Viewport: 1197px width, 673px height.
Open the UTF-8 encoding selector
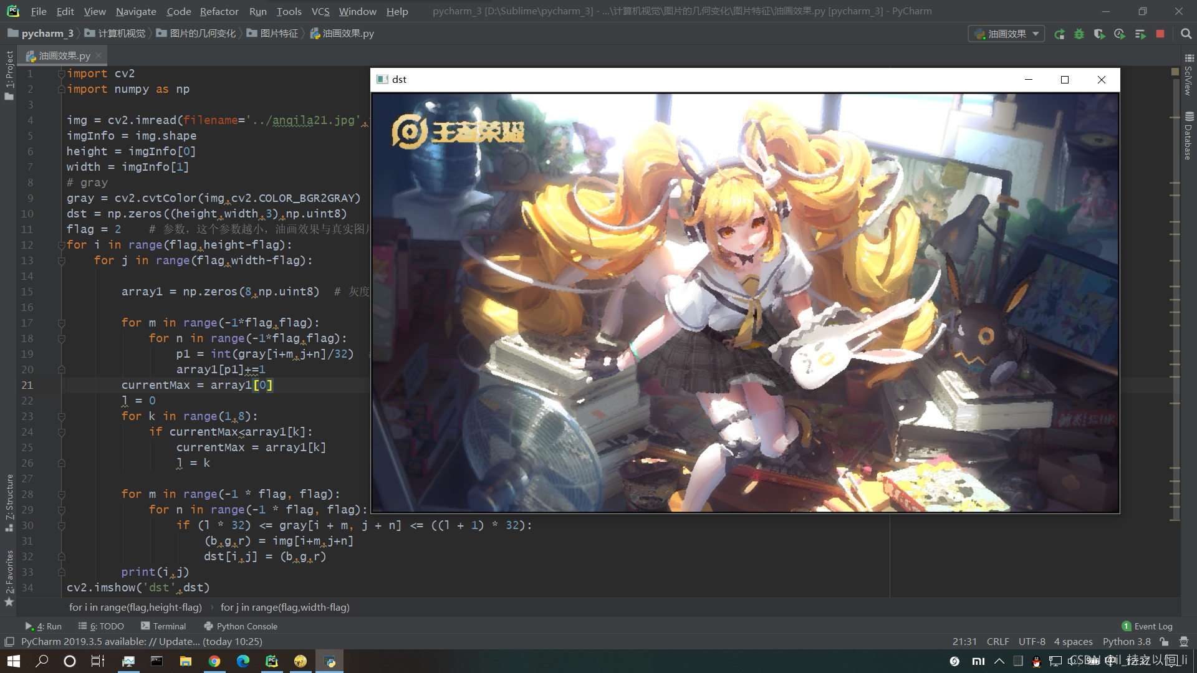(x=1032, y=642)
